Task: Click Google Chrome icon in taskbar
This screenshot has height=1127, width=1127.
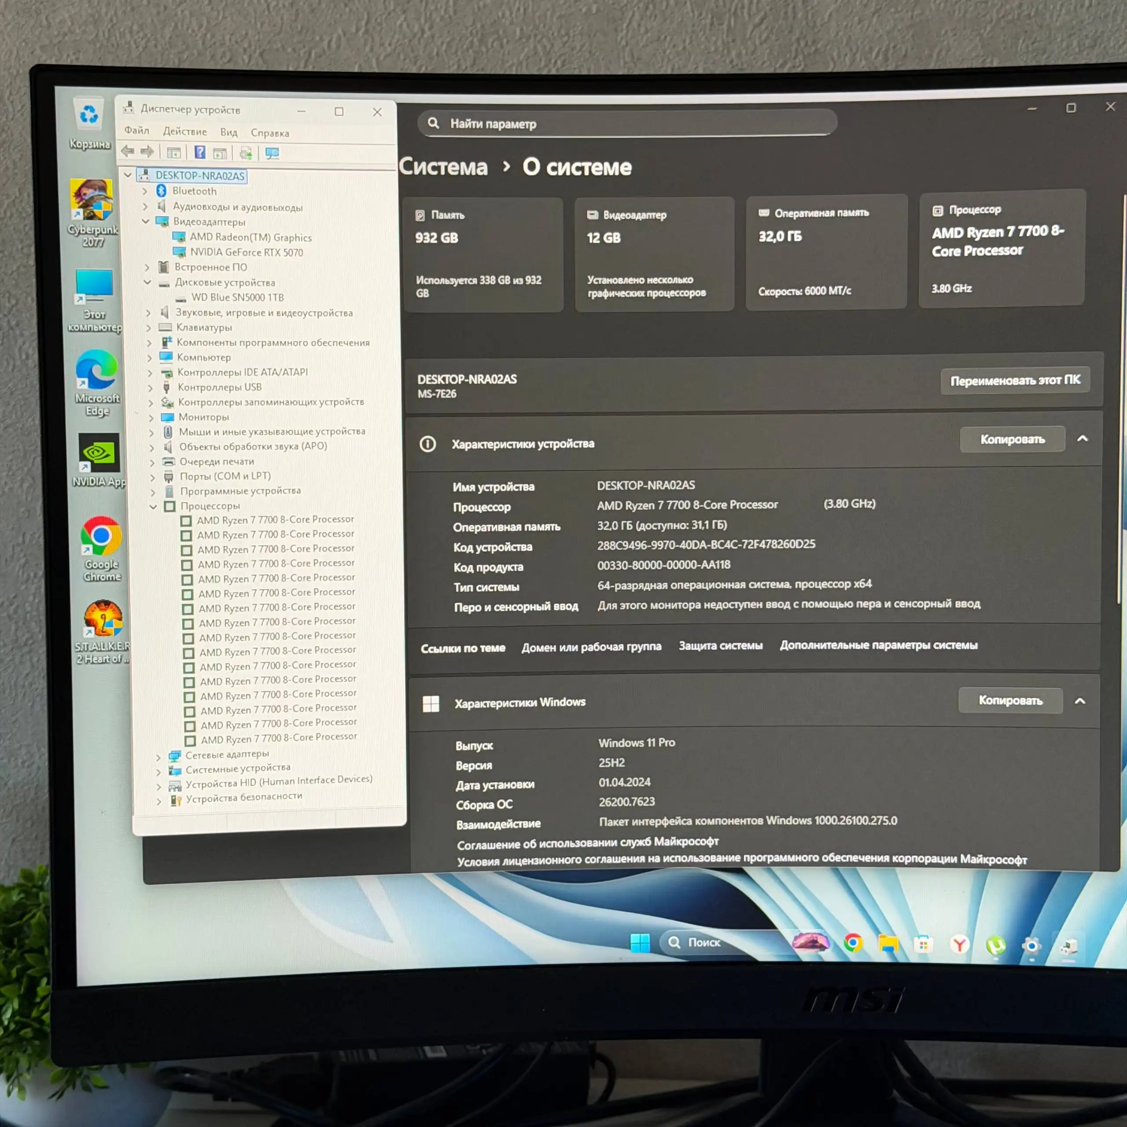Action: (852, 943)
